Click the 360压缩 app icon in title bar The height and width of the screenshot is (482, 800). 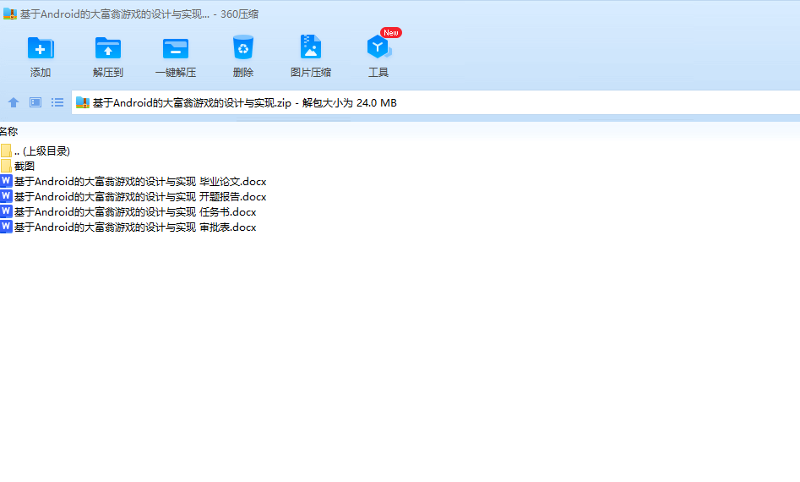coord(9,14)
